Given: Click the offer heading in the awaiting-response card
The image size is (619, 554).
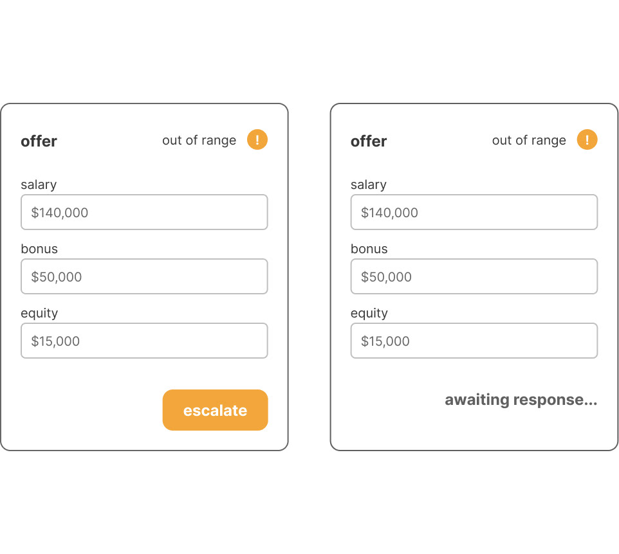Looking at the screenshot, I should [369, 141].
